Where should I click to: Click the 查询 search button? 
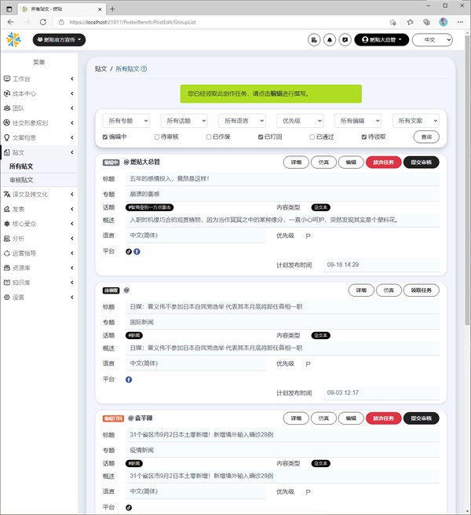point(426,137)
